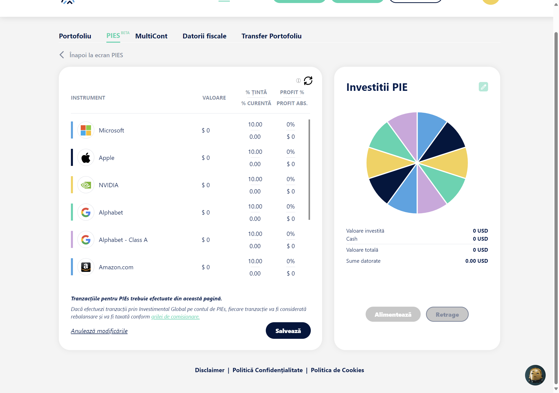Viewport: 559px width, 393px height.
Task: Click the small info icon near refresh
Action: coord(298,81)
